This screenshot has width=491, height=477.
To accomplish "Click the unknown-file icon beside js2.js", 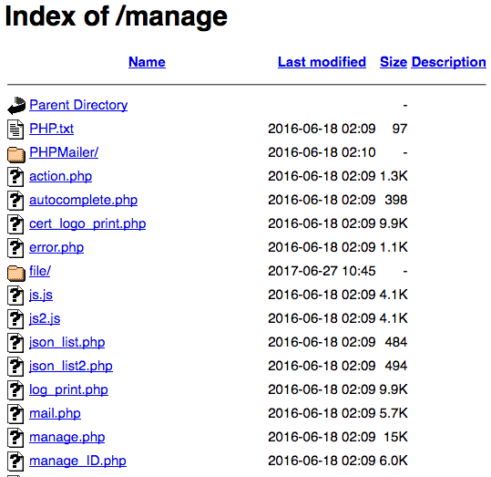I will (x=15, y=319).
